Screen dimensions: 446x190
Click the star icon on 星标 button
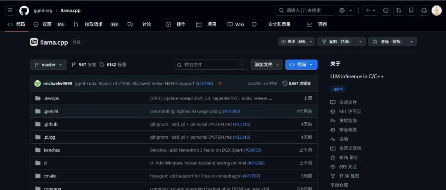pos(375,42)
